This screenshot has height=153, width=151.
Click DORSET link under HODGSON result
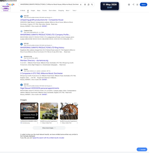(x=45, y=95)
